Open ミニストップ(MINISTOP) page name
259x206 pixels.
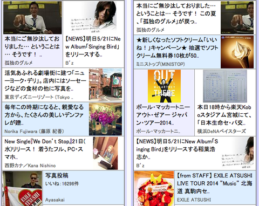click(x=160, y=64)
